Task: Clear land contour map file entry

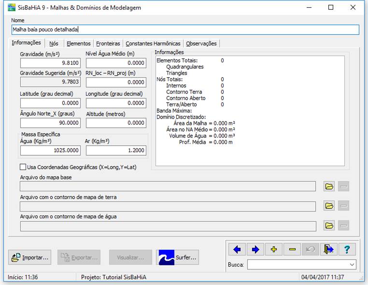Action: (343, 206)
